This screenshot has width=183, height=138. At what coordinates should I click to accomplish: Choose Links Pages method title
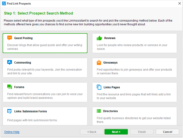click(x=112, y=87)
